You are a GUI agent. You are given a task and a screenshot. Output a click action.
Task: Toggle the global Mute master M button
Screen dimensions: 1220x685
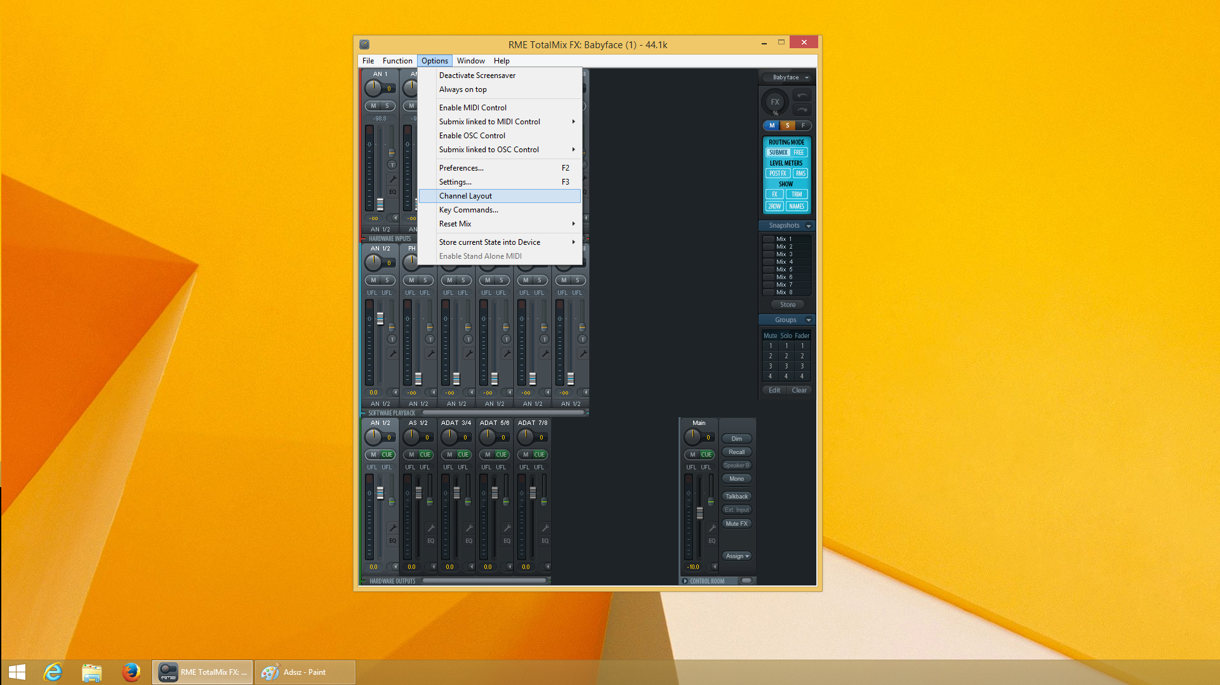tap(772, 126)
